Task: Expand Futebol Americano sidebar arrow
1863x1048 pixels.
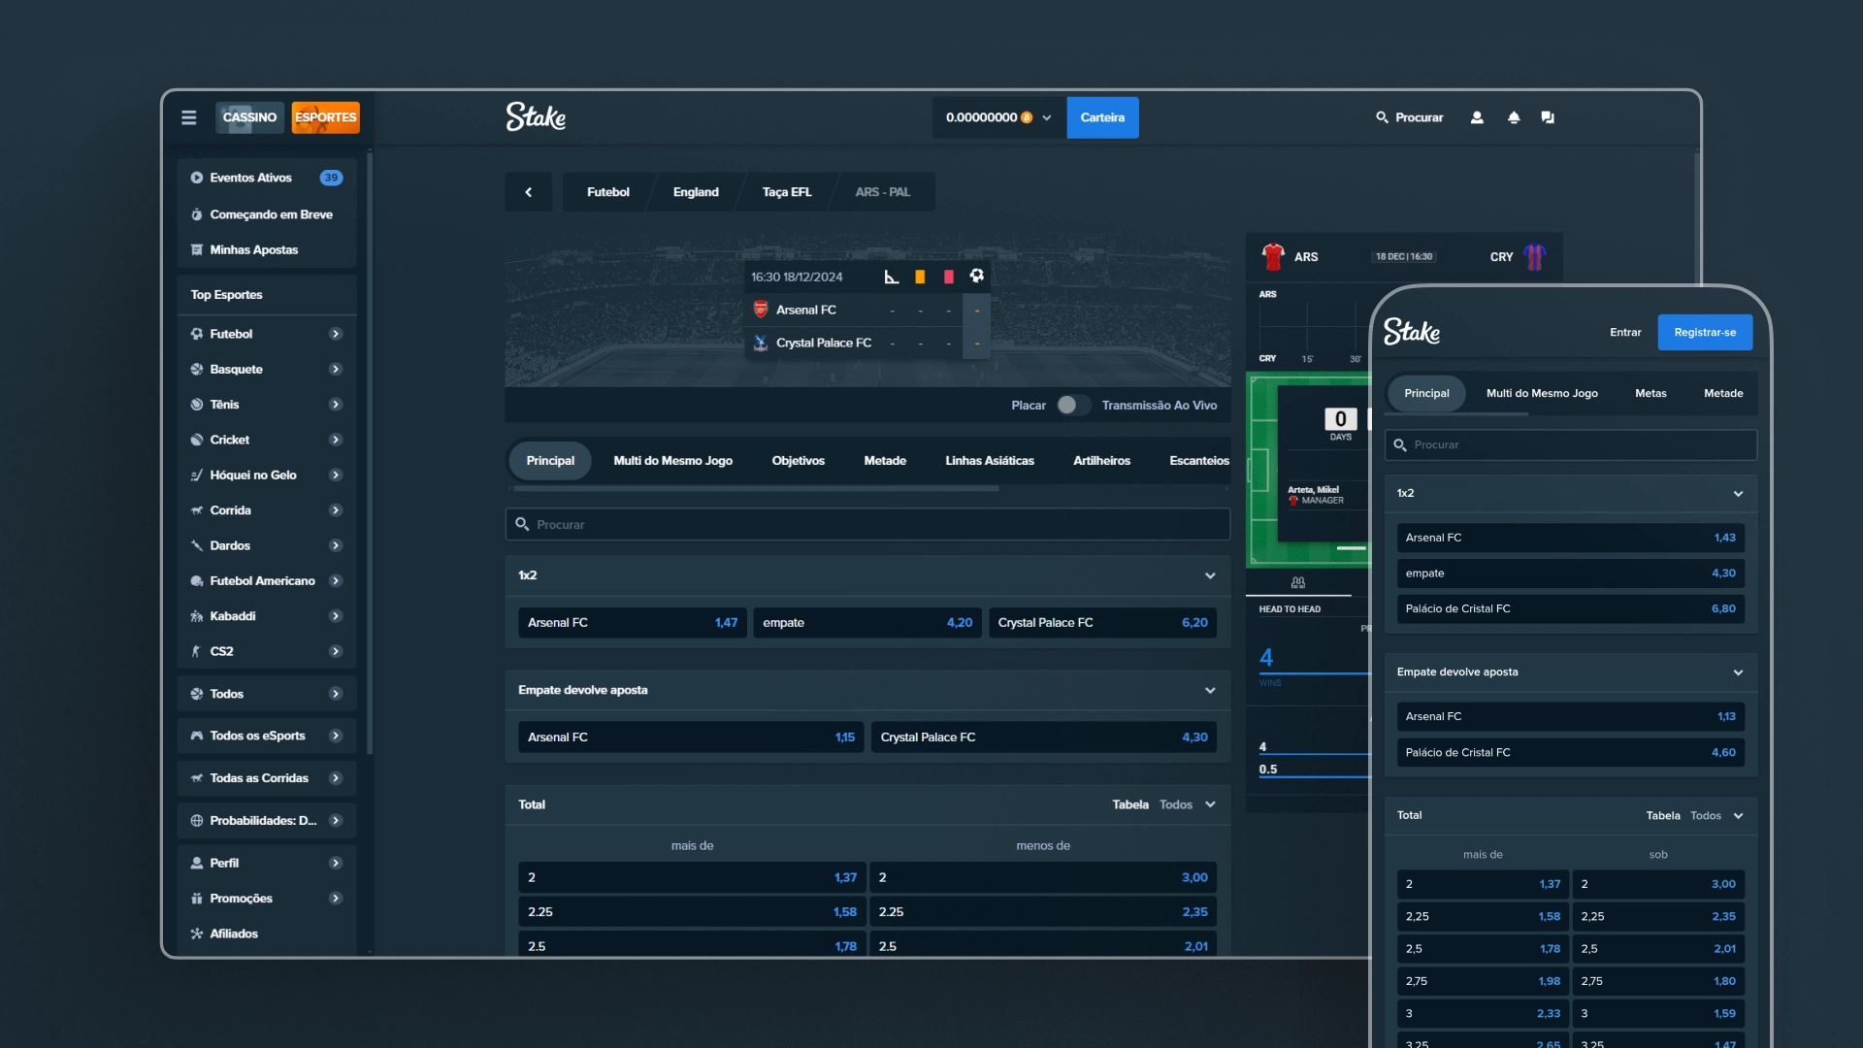Action: coord(336,580)
